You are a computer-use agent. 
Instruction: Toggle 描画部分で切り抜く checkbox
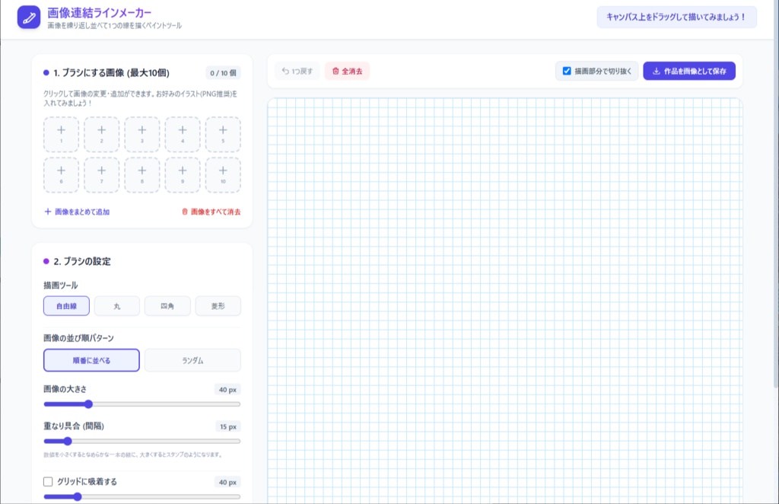click(567, 71)
